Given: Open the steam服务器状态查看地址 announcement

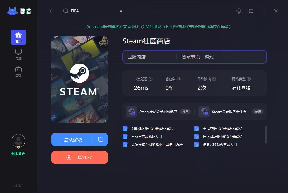Looking at the screenshot, I should point(158,27).
